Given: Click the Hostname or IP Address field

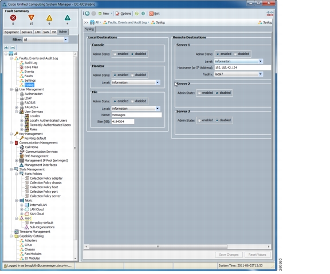Looking at the screenshot, I should point(243,67).
